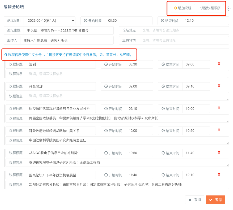The height and width of the screenshot is (210, 233).
Task: Click clock icon beside forum 开始时间
Action: pyautogui.click(x=85, y=20)
